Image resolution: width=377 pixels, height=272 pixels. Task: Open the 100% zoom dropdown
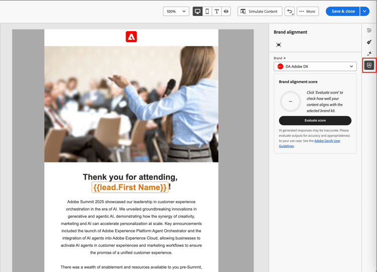(x=176, y=11)
